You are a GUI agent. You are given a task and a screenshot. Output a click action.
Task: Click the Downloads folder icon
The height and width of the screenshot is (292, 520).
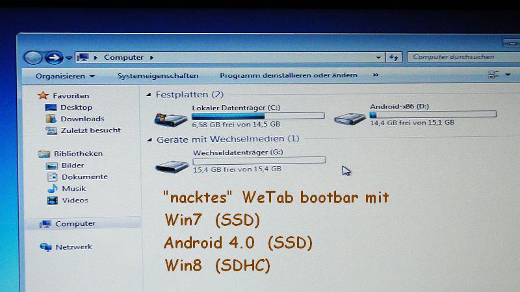pos(51,119)
